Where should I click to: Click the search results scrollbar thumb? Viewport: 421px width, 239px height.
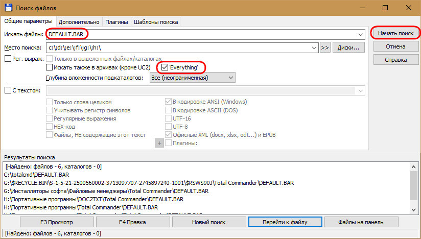(x=413, y=185)
